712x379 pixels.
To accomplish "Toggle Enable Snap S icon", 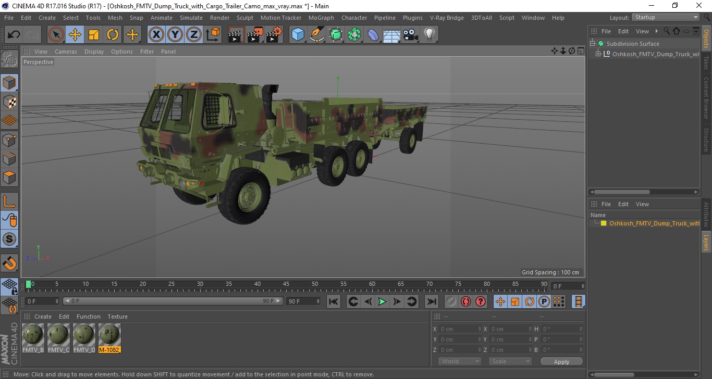I will [9, 239].
